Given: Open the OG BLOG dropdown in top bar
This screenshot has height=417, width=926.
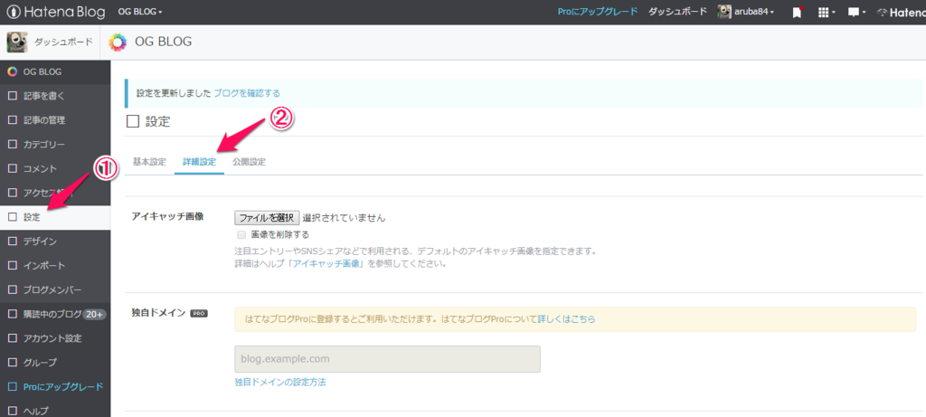Looking at the screenshot, I should point(140,12).
